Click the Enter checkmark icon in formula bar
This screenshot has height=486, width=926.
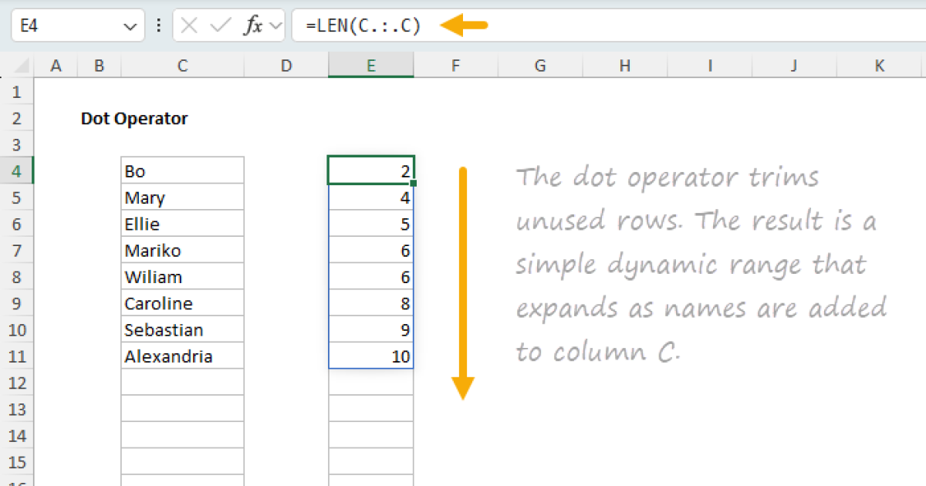click(221, 25)
